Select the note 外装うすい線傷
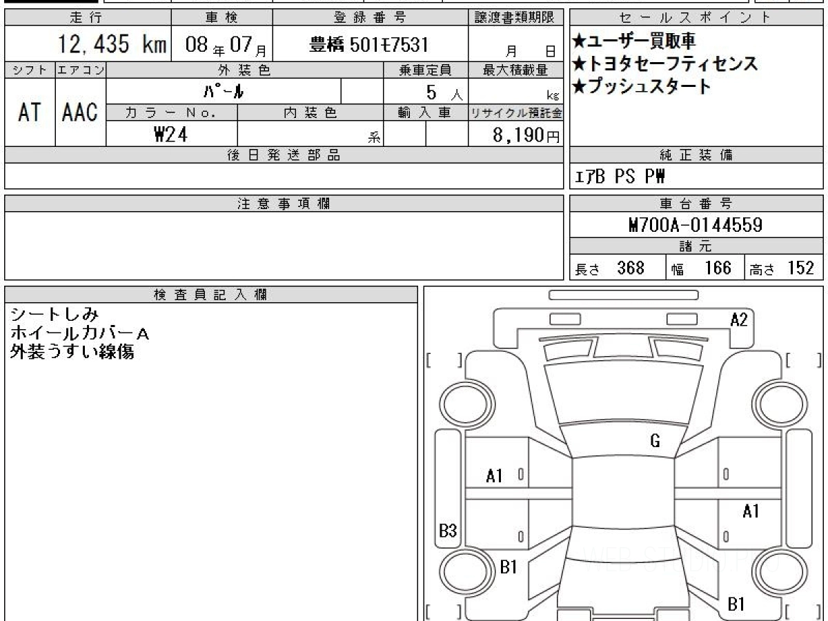 [x=72, y=352]
